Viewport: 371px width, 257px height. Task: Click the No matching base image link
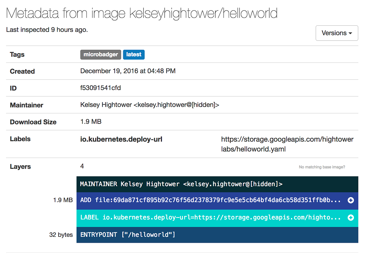(322, 167)
